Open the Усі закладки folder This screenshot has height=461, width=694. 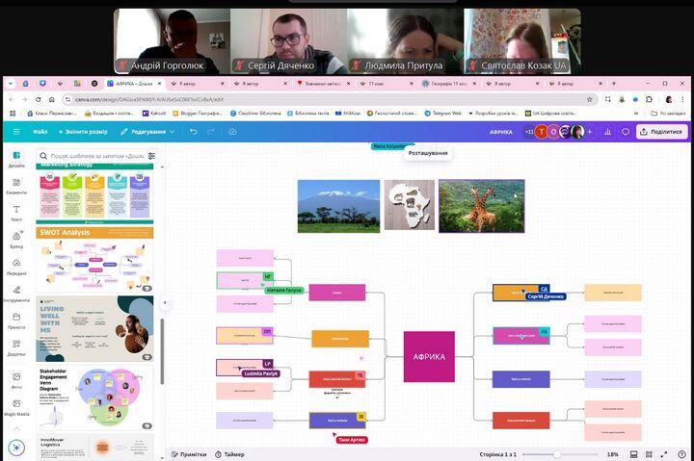pyautogui.click(x=668, y=114)
